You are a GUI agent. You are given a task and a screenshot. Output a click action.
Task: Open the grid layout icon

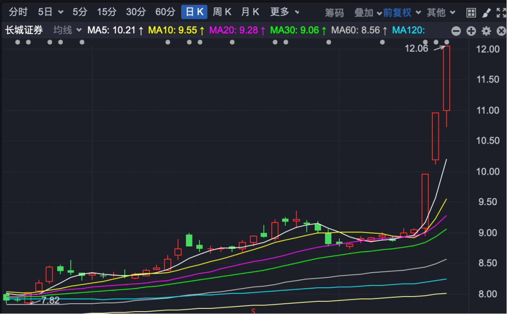click(x=470, y=12)
